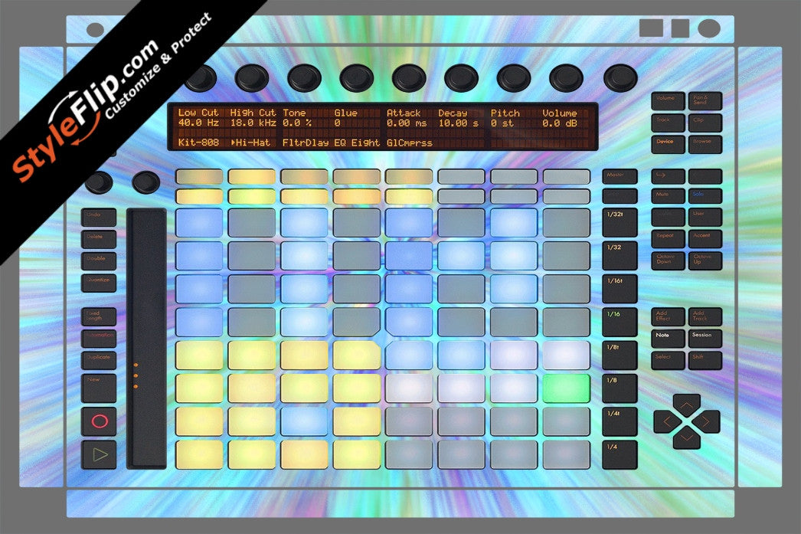Enable Solo for the current track
This screenshot has width=801, height=534.
pyautogui.click(x=704, y=194)
